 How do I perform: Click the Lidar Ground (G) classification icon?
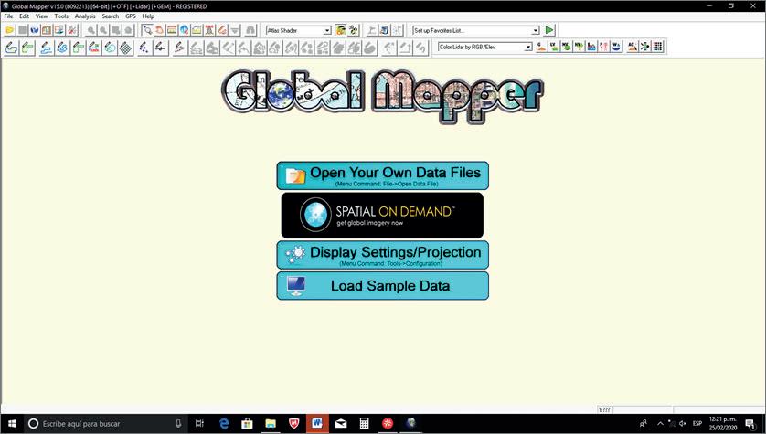tap(541, 47)
